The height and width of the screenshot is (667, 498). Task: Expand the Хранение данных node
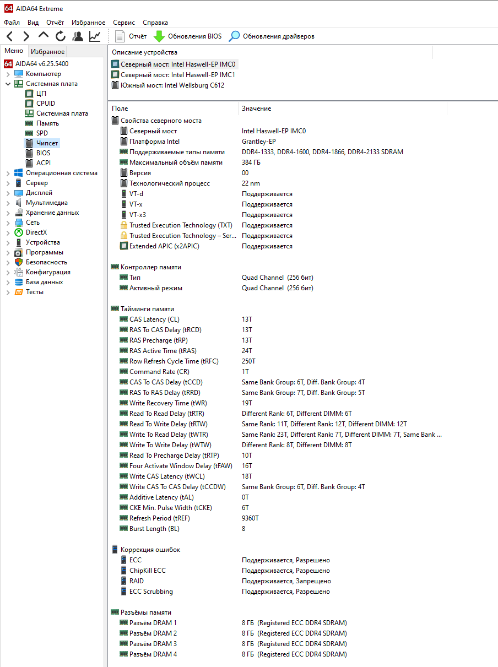tap(8, 213)
